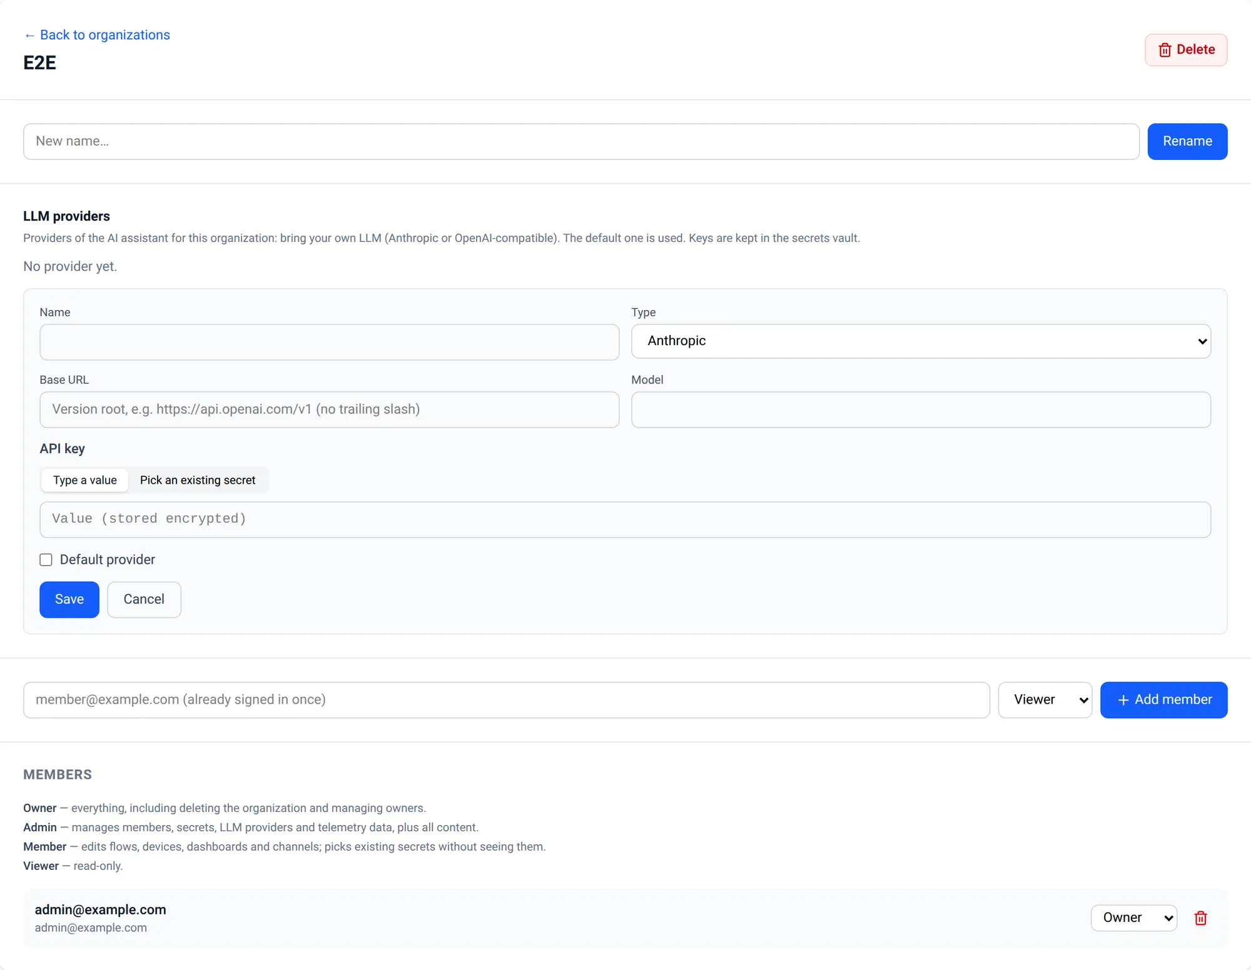
Task: Click the provider Name field
Action: point(329,342)
